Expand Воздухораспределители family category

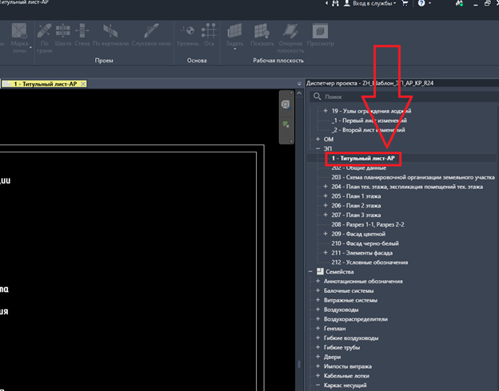pyautogui.click(x=317, y=319)
